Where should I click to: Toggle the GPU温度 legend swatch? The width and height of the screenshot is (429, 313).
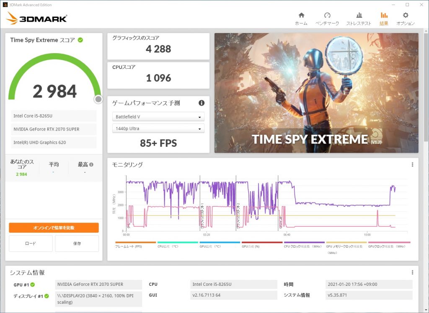pyautogui.click(x=220, y=242)
